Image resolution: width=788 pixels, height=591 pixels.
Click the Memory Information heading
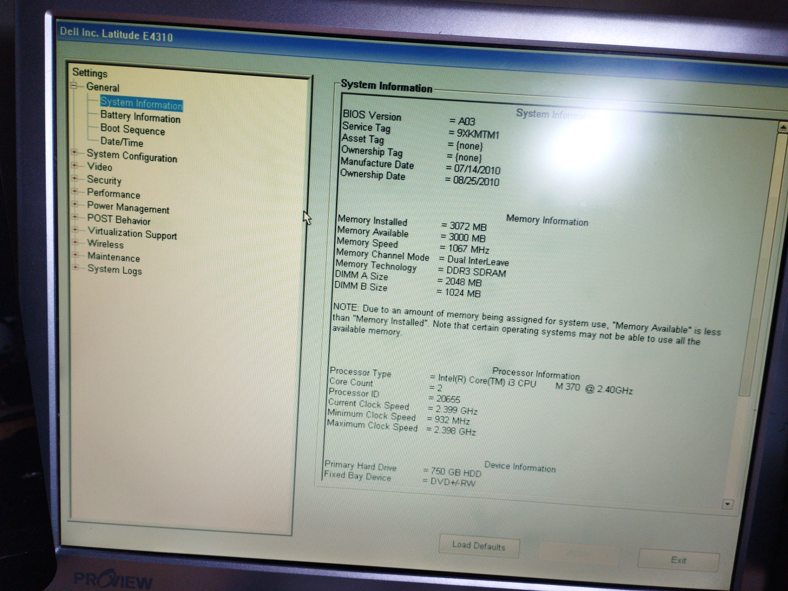coord(547,220)
